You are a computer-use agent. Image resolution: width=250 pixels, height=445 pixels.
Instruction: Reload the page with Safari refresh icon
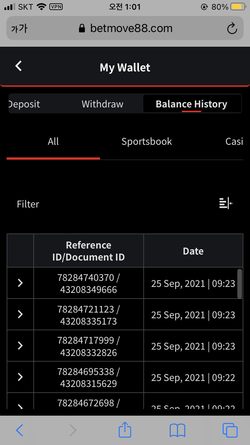(232, 29)
